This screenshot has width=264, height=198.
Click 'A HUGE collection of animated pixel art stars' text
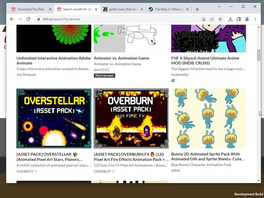(x=54, y=166)
